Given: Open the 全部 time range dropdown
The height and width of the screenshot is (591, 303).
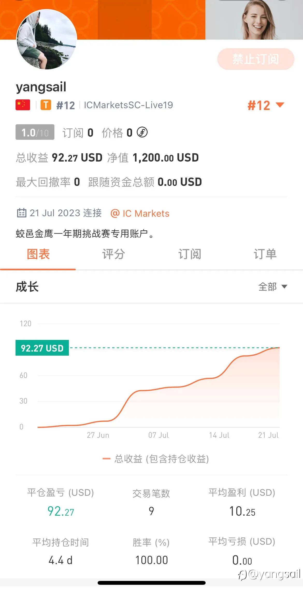Looking at the screenshot, I should [x=273, y=287].
